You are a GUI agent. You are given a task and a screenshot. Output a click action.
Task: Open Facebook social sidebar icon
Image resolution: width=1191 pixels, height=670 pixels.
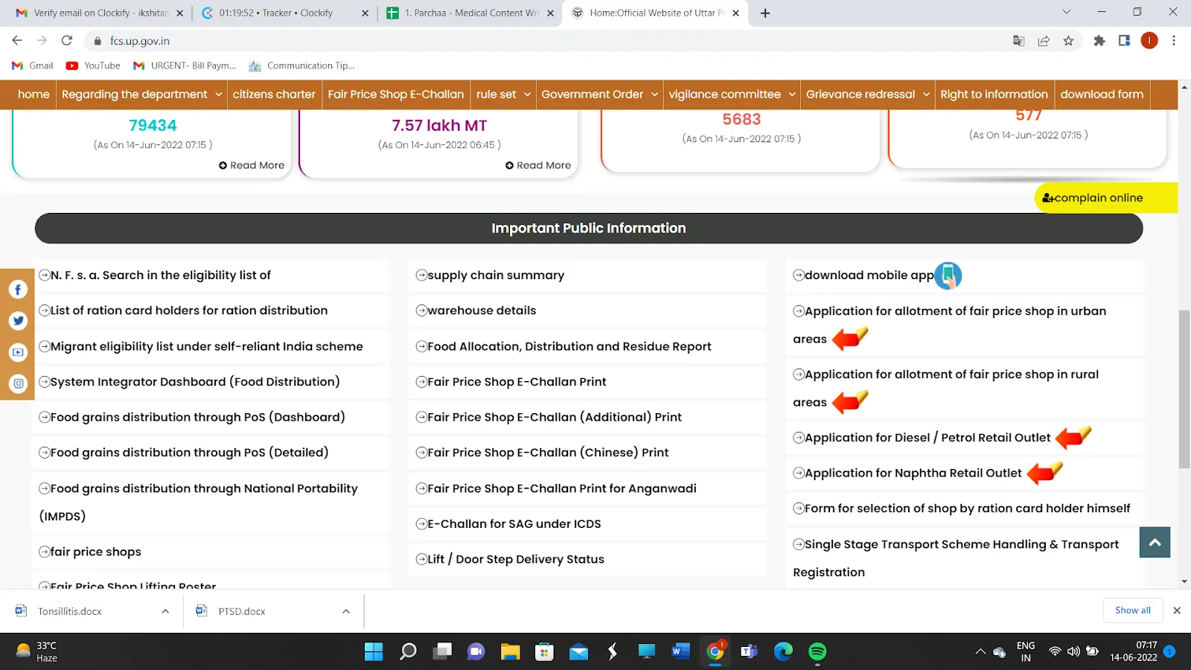point(18,290)
